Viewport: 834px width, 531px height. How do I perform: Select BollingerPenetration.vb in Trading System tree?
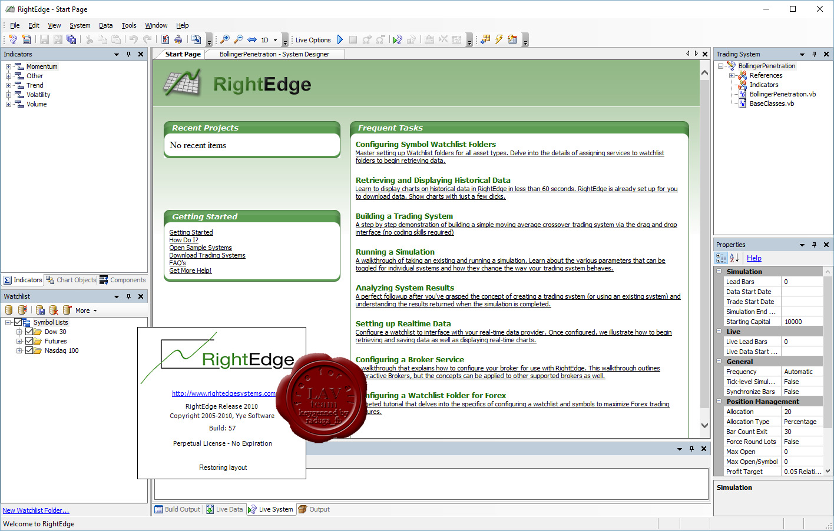coord(782,94)
